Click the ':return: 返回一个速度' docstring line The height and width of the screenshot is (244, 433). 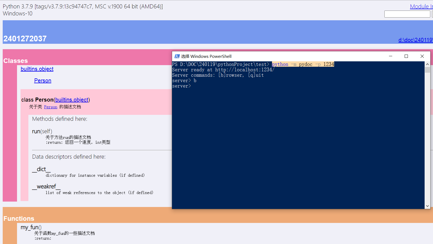pos(78,142)
